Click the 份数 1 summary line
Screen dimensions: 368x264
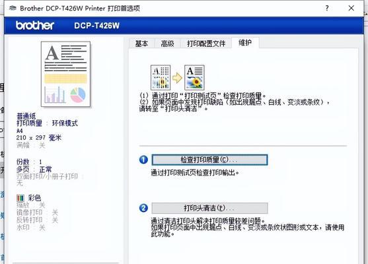click(x=29, y=162)
